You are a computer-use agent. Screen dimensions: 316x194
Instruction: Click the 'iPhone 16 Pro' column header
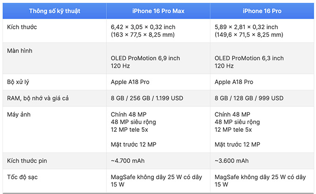[x=262, y=11]
